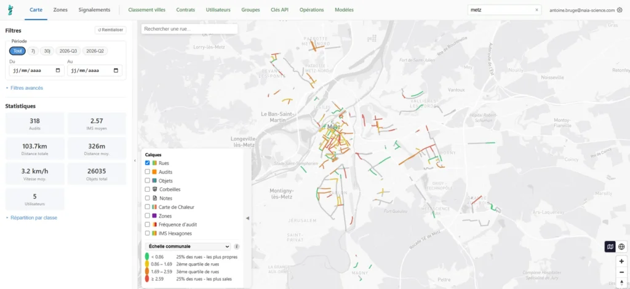Expand Répartition par classe section

(x=31, y=218)
